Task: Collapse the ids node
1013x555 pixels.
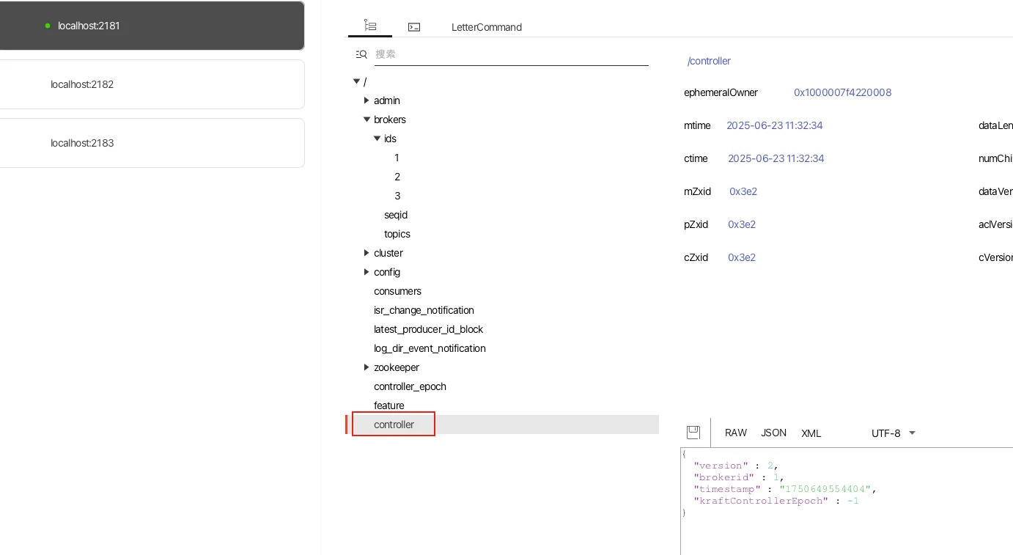Action: [x=377, y=139]
